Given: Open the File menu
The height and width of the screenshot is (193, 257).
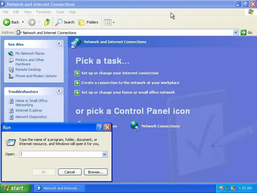Looking at the screenshot, I should point(5,12).
